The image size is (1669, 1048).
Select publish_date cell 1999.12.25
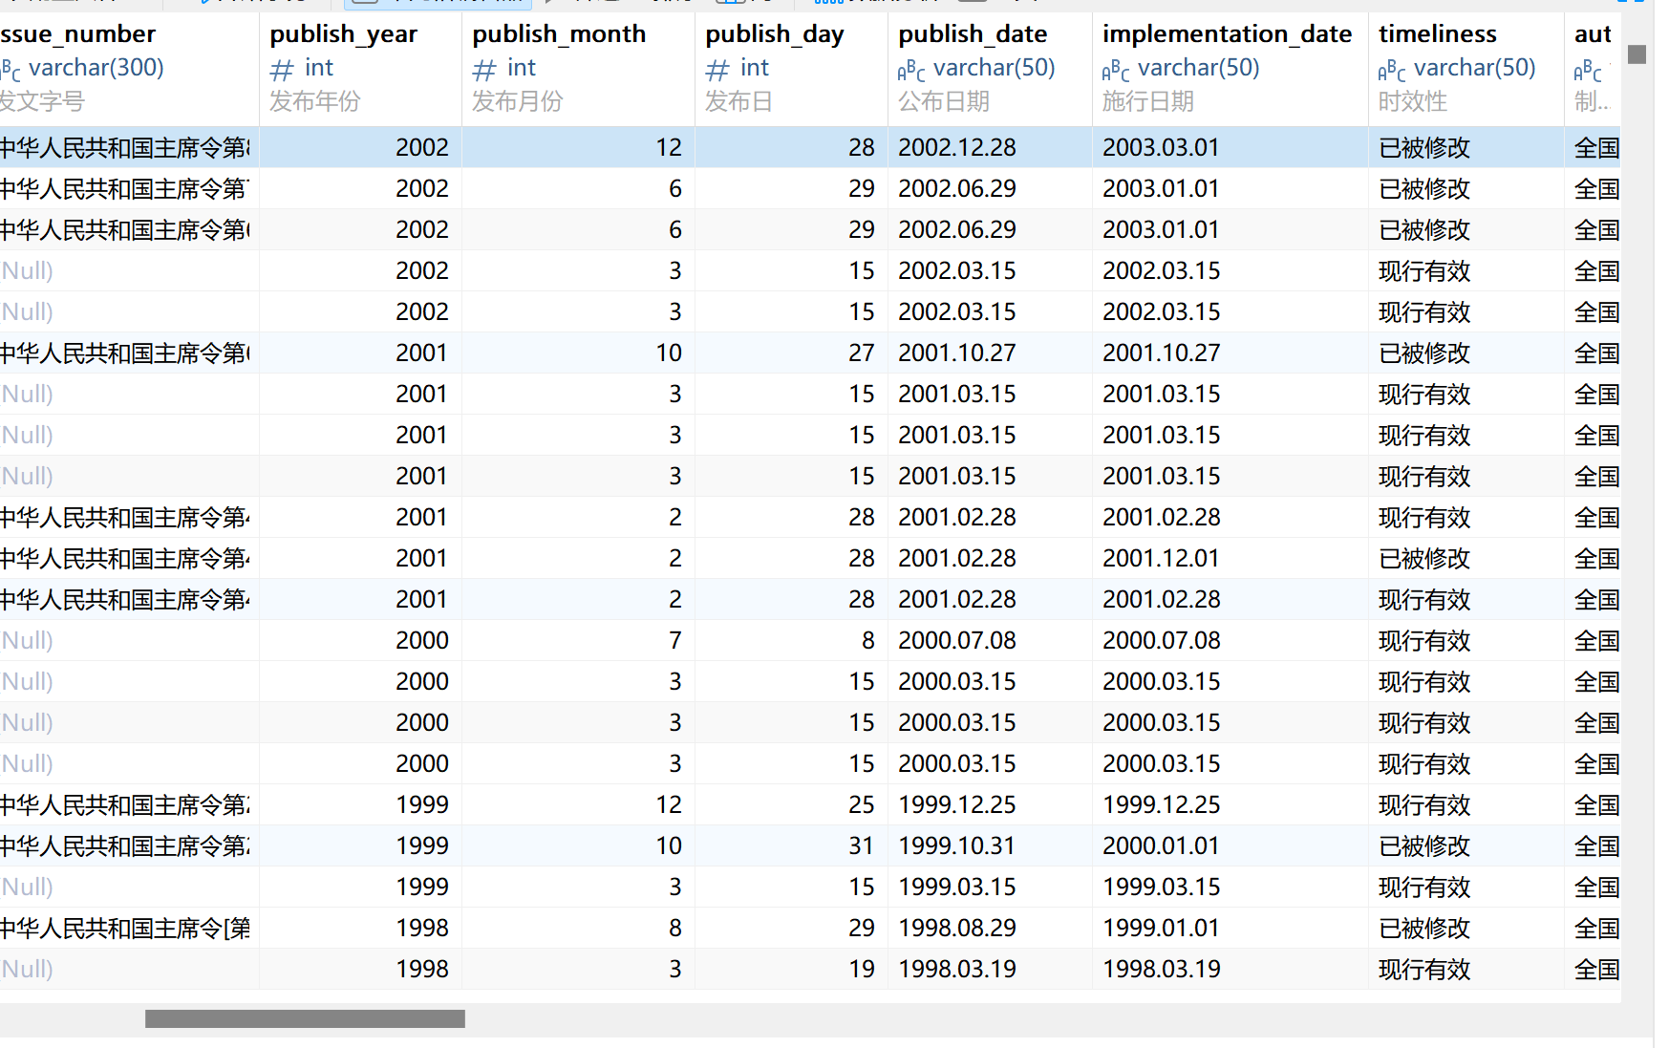tap(990, 804)
